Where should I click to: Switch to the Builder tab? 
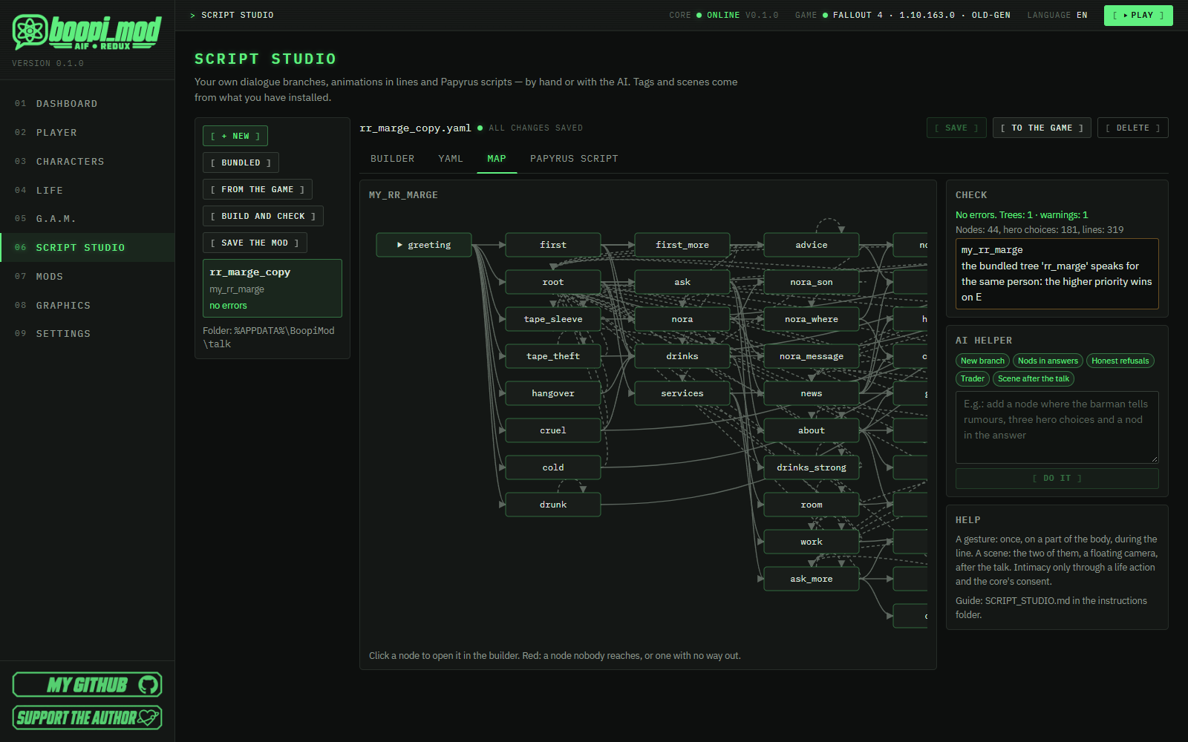click(393, 159)
